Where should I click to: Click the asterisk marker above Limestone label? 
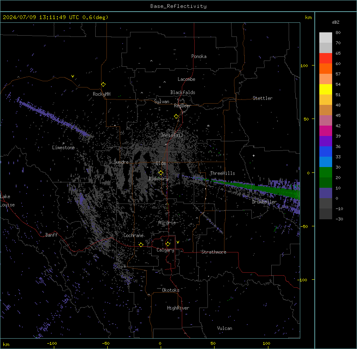tap(63, 143)
